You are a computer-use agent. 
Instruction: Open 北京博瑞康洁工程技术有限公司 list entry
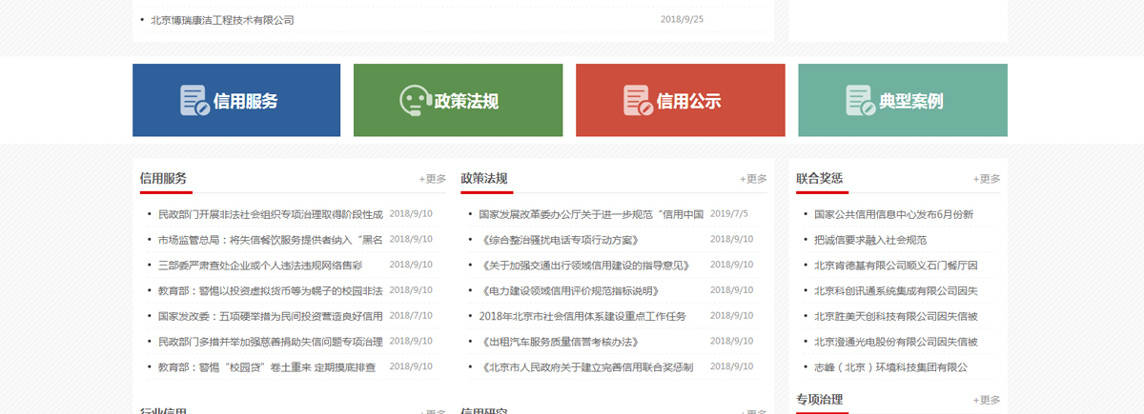tap(222, 19)
